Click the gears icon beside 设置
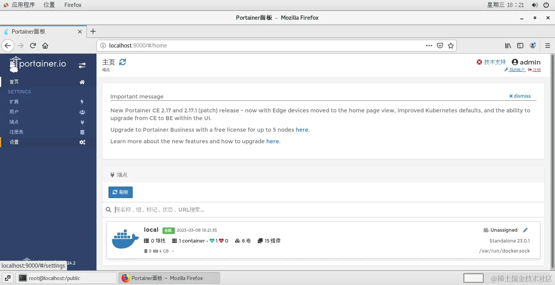Screen dimensions: 555x285 tap(82, 142)
